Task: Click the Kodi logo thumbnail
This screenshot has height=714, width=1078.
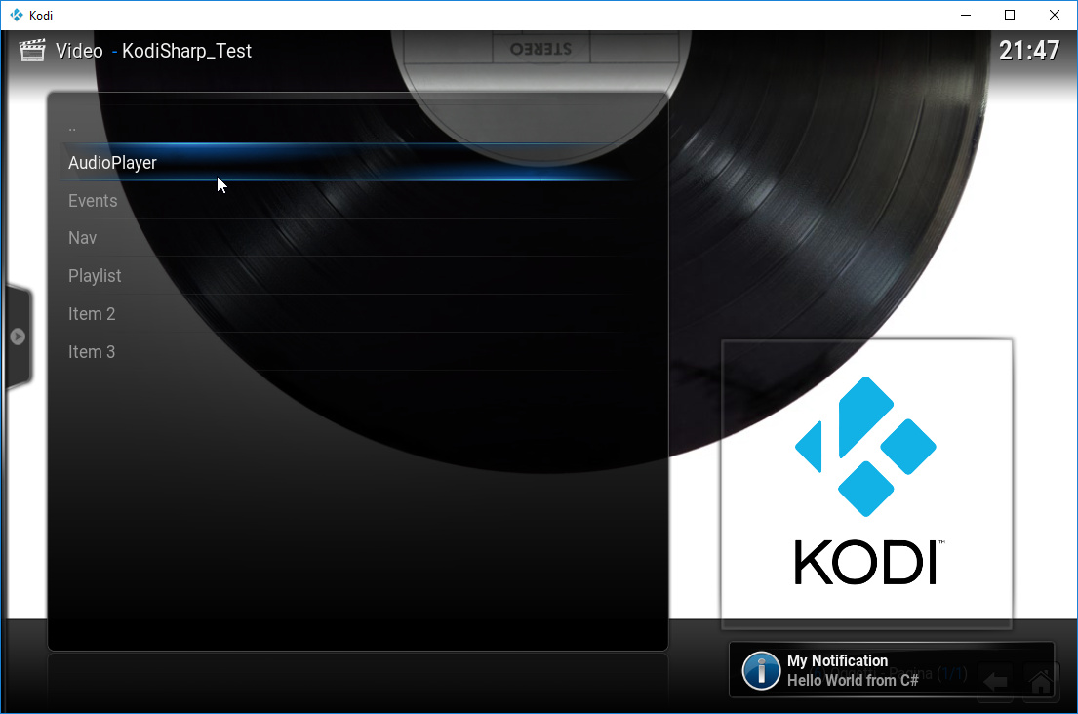Action: (866, 483)
